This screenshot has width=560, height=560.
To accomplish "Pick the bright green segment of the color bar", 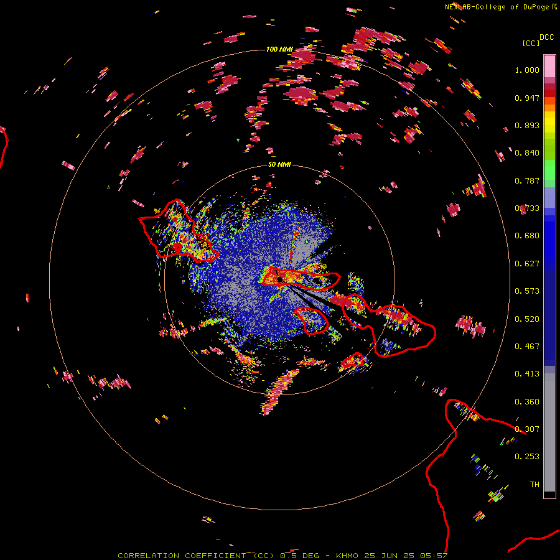I will coord(549,170).
